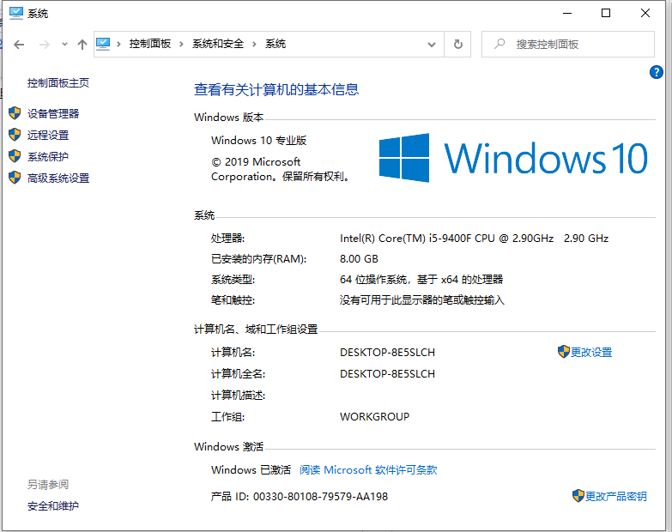Select 系统和安全 breadcrumb
The width and height of the screenshot is (672, 532).
point(218,44)
